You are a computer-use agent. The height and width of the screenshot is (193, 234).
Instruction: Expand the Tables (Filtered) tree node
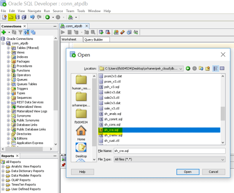8,48
